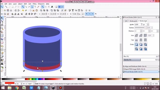
Task: Open the Dashes pattern dropdown
Action: tap(140, 28)
